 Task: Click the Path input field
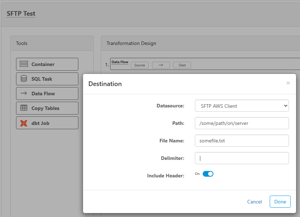point(242,123)
